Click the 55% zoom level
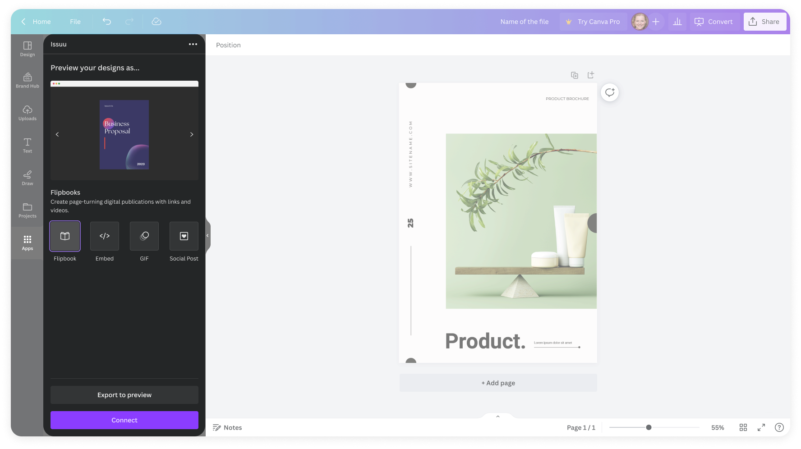 click(718, 427)
